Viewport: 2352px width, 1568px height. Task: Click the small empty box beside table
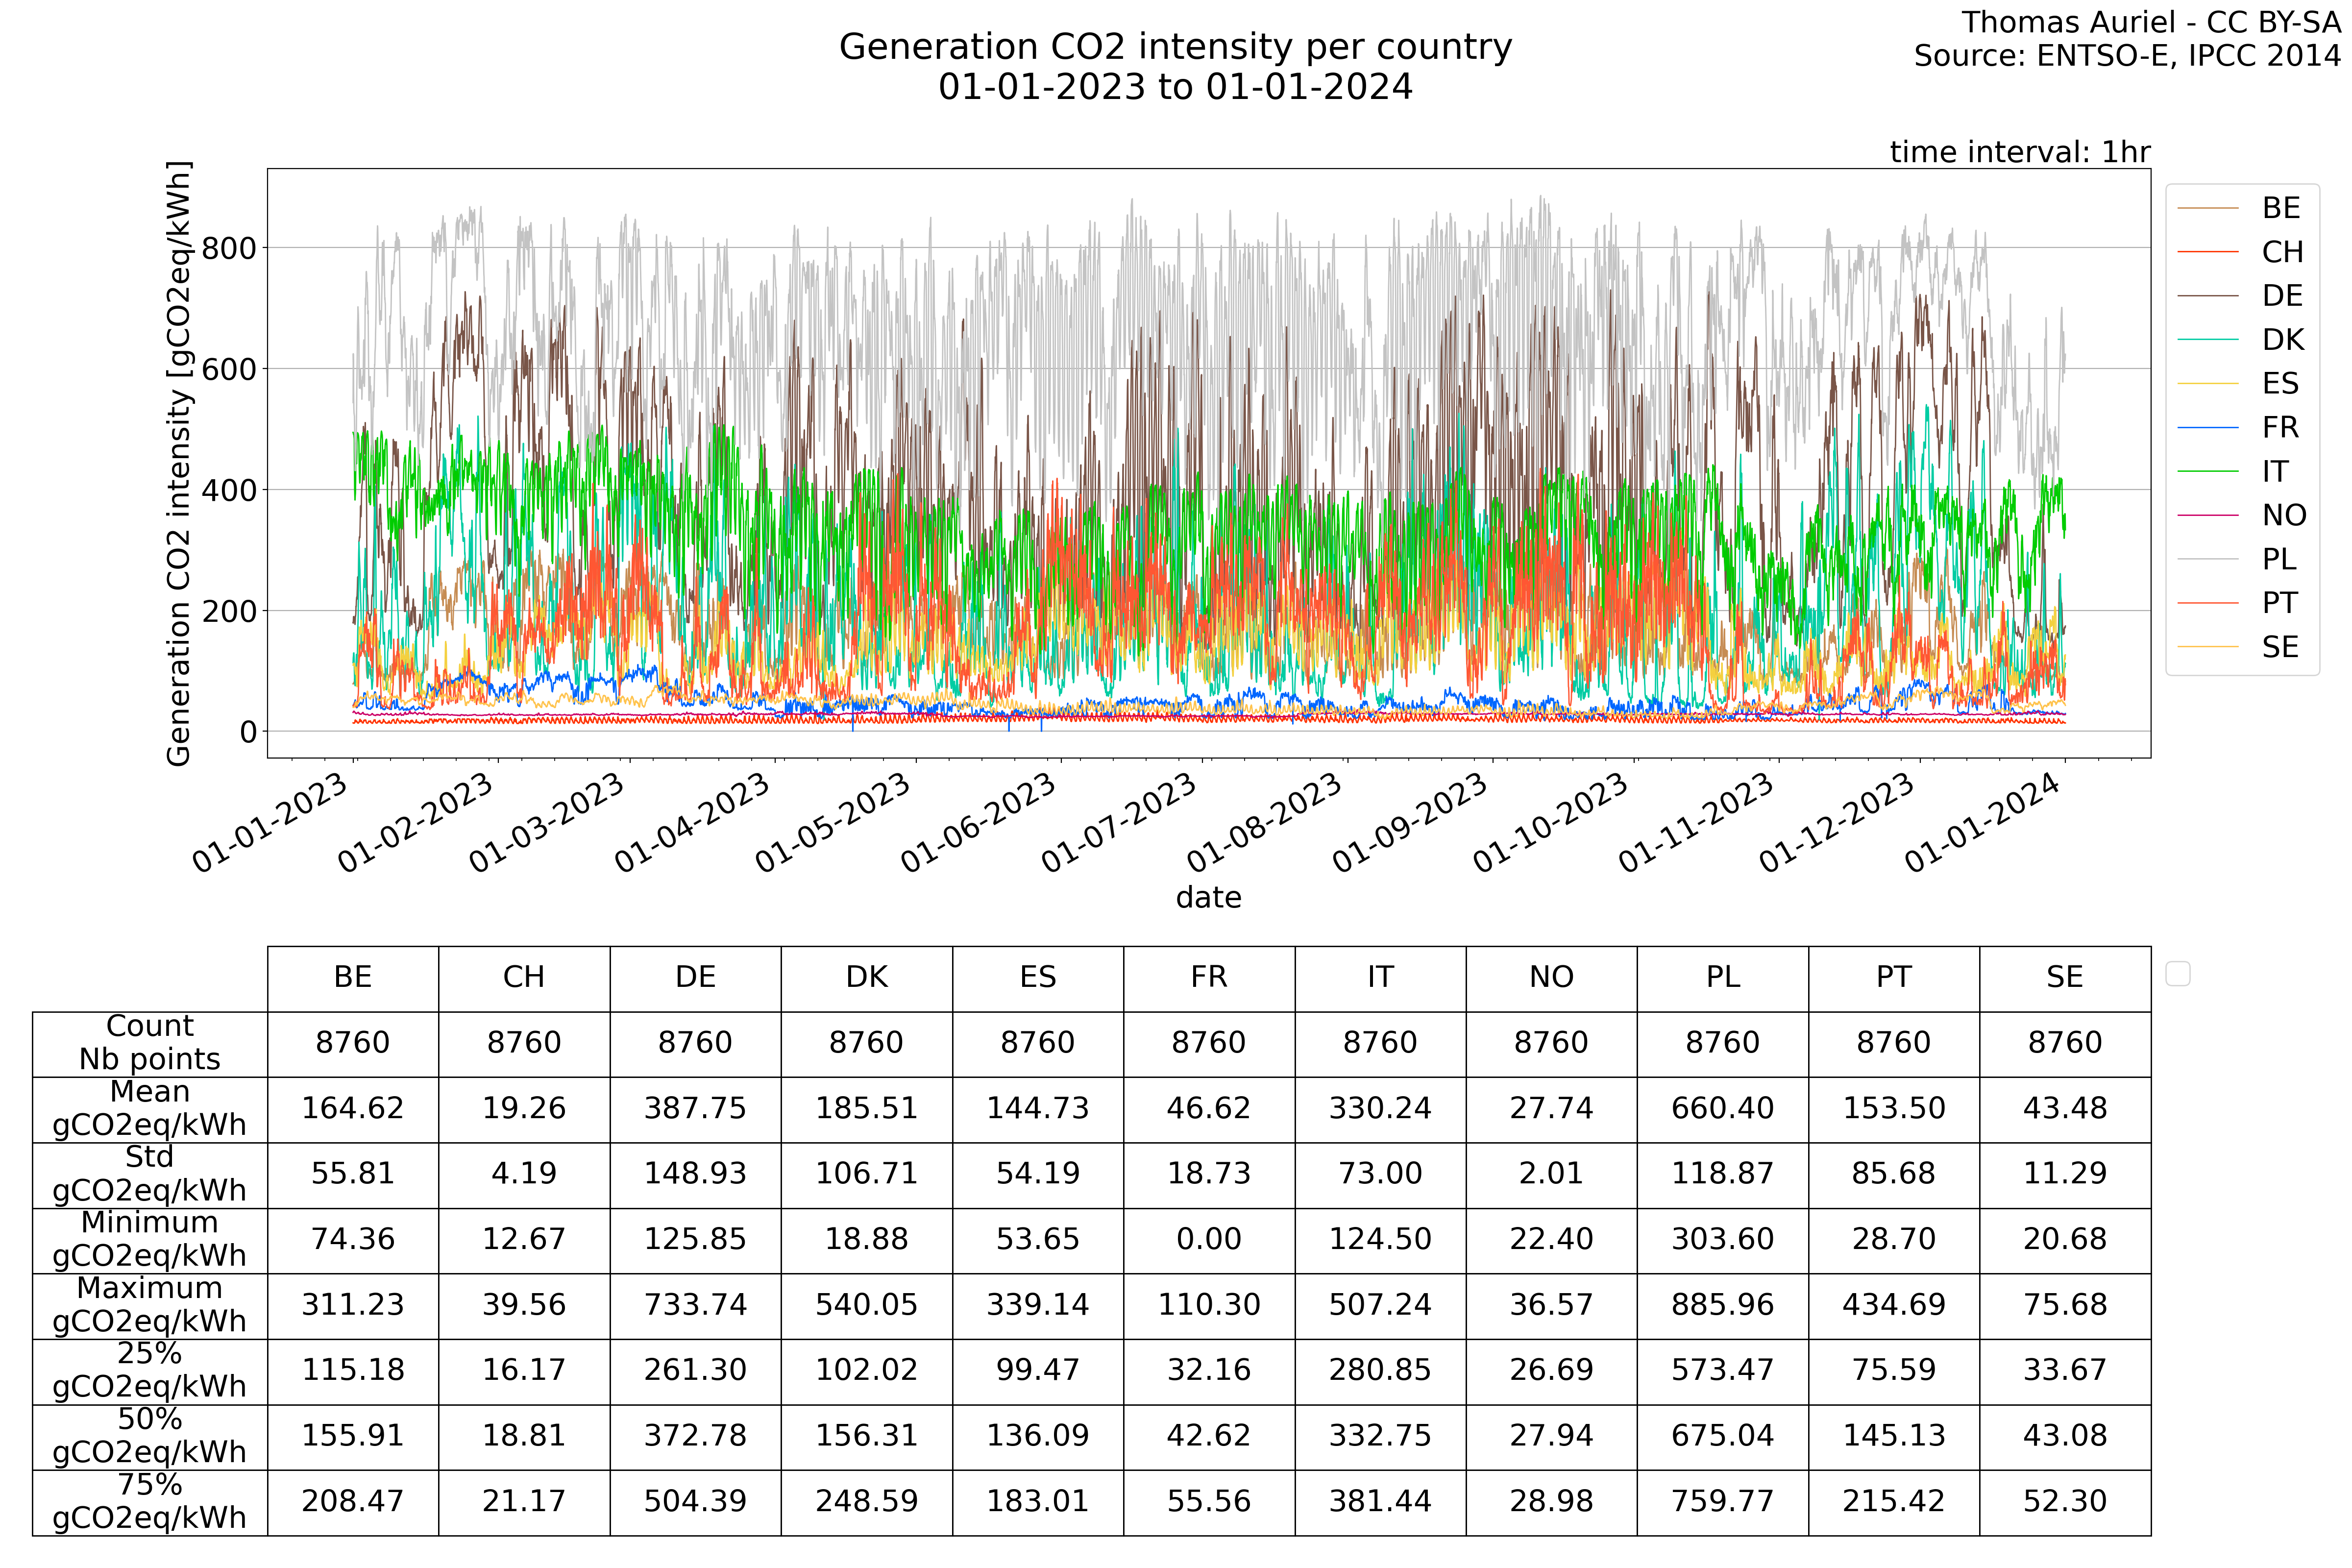pos(2177,973)
